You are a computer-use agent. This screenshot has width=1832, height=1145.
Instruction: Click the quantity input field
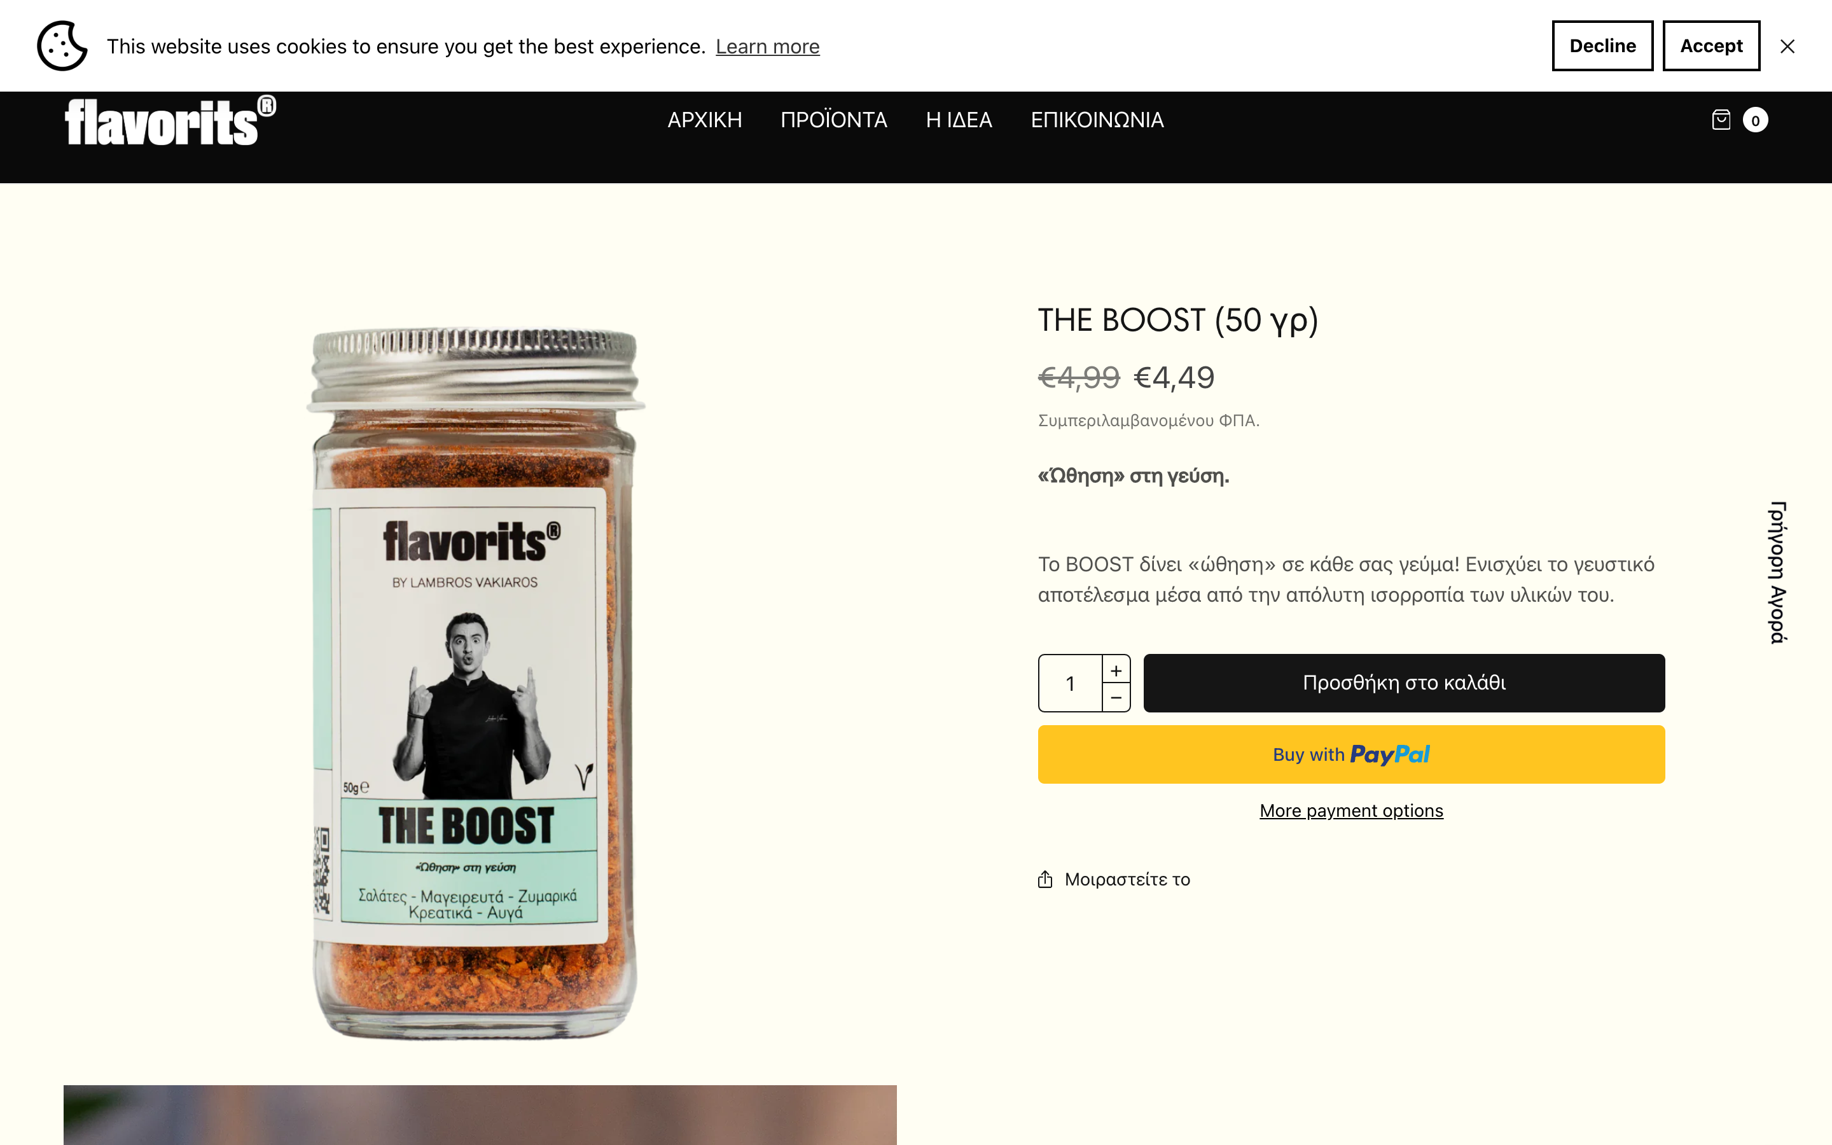[x=1070, y=683]
